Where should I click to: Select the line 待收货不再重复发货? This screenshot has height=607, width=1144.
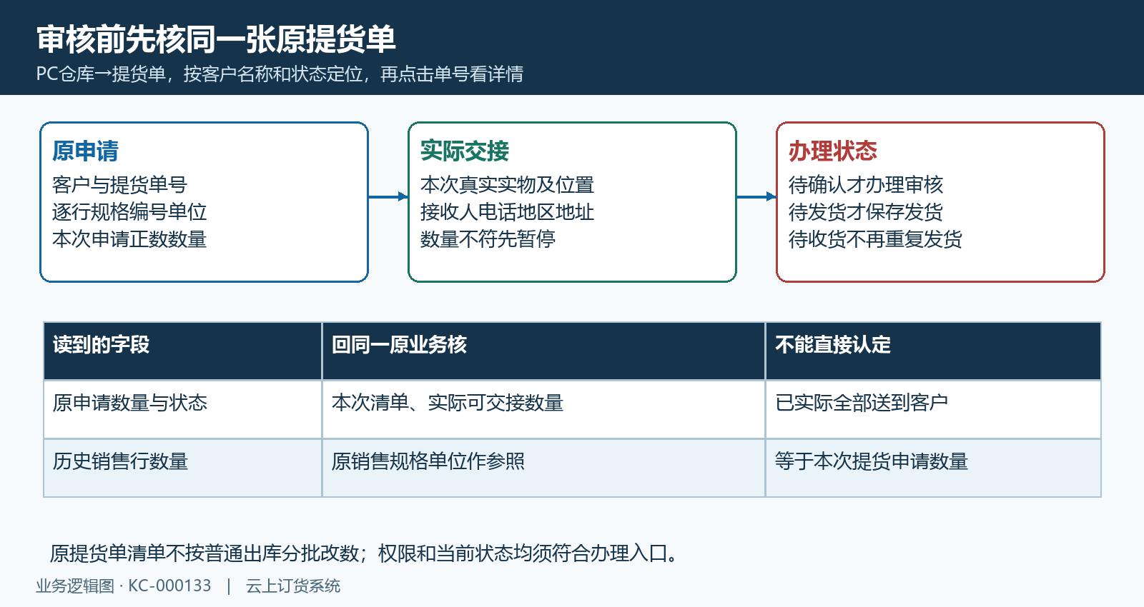(875, 239)
